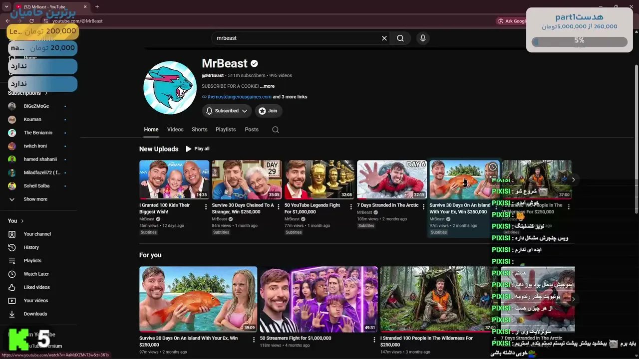
Task: Open three-dot menu for 7 Days Stranded video
Action: pyautogui.click(x=423, y=206)
